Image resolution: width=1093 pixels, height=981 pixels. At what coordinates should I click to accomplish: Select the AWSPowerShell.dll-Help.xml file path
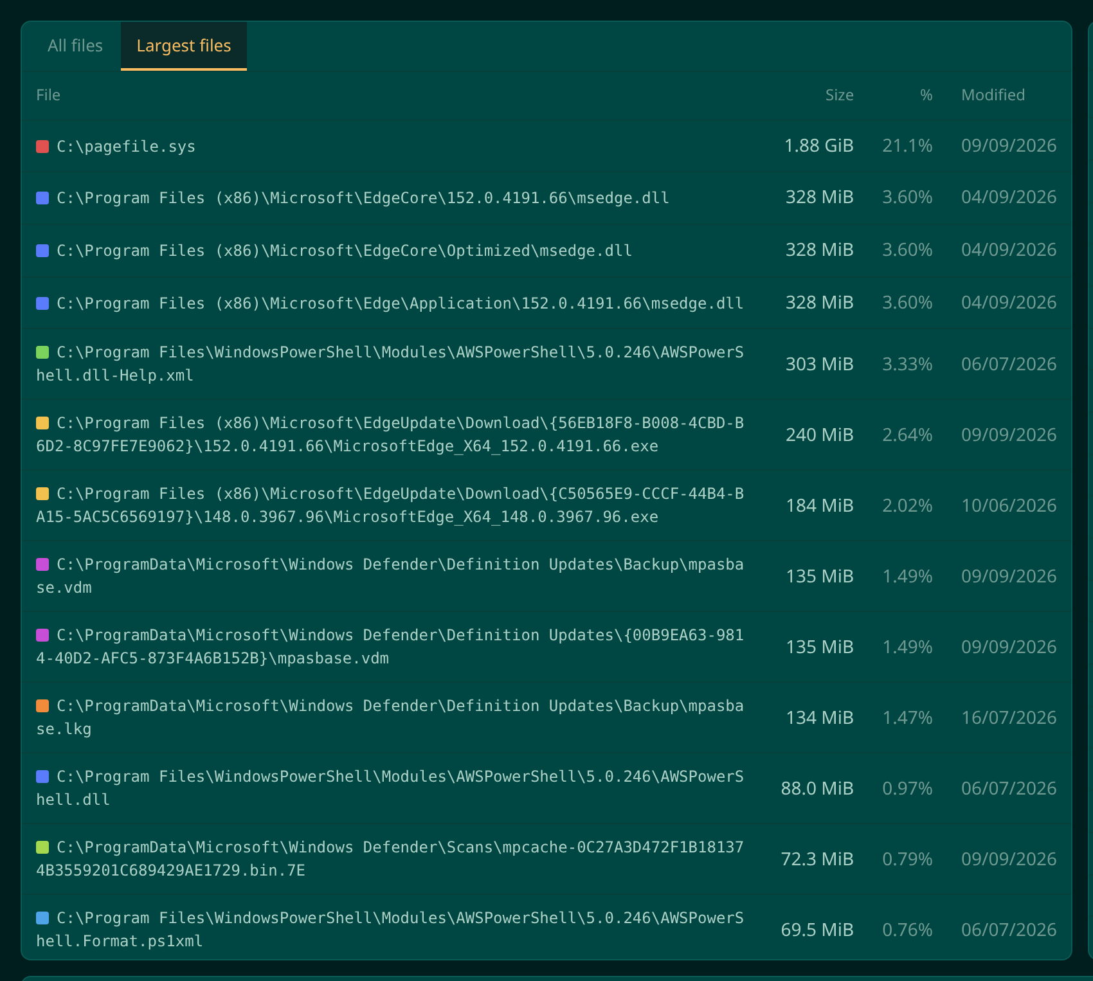point(390,364)
